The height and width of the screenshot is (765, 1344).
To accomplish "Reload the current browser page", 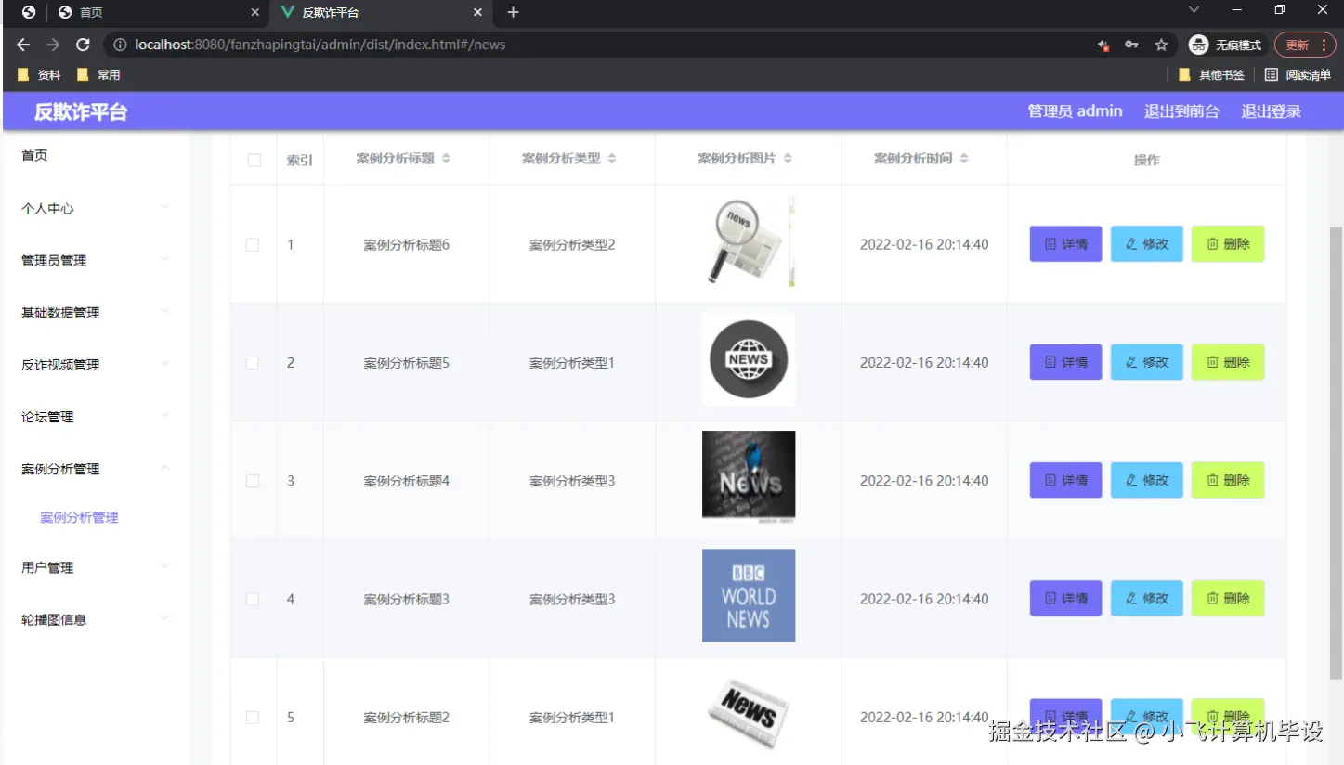I will tap(83, 45).
